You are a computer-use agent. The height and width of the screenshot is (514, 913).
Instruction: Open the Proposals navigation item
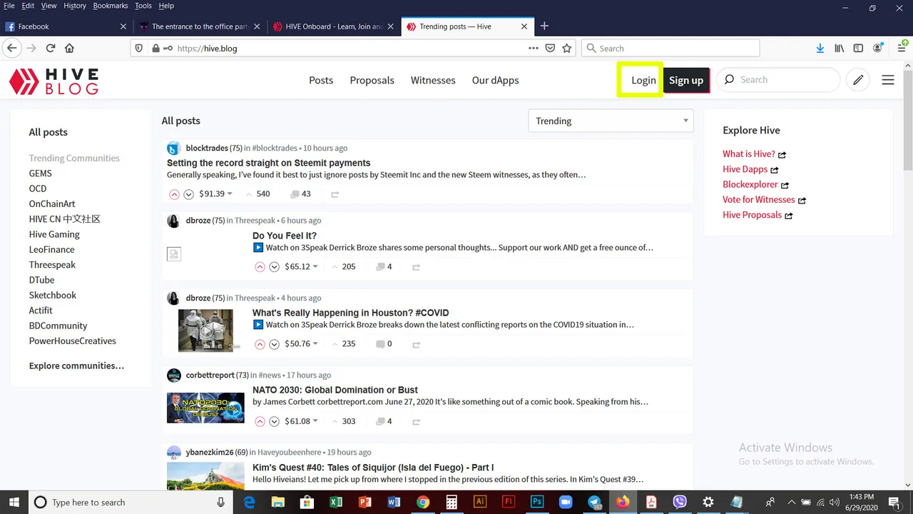tap(372, 80)
